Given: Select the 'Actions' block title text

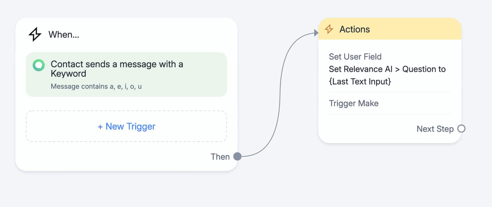Looking at the screenshot, I should pyautogui.click(x=355, y=29).
